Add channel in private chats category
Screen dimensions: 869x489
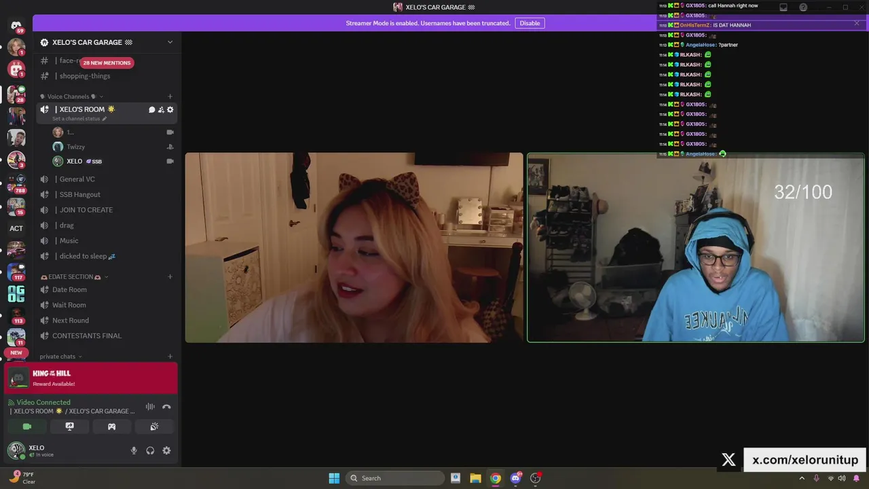click(170, 356)
